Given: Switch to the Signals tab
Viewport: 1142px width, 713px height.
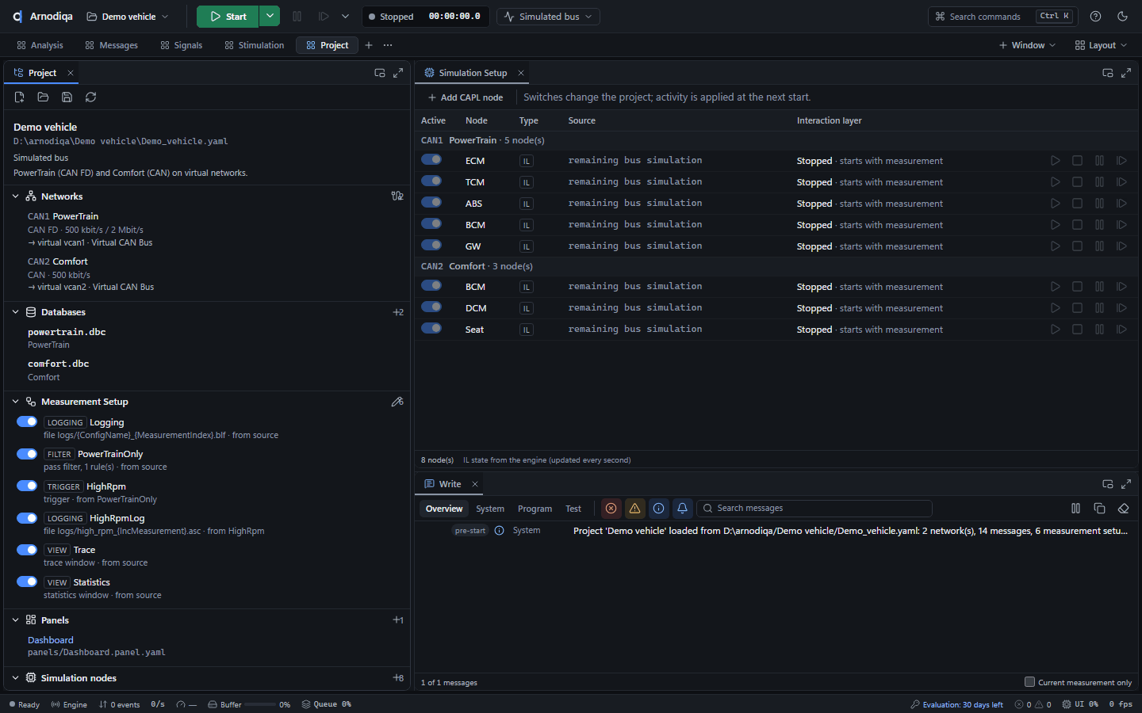Looking at the screenshot, I should click(181, 45).
